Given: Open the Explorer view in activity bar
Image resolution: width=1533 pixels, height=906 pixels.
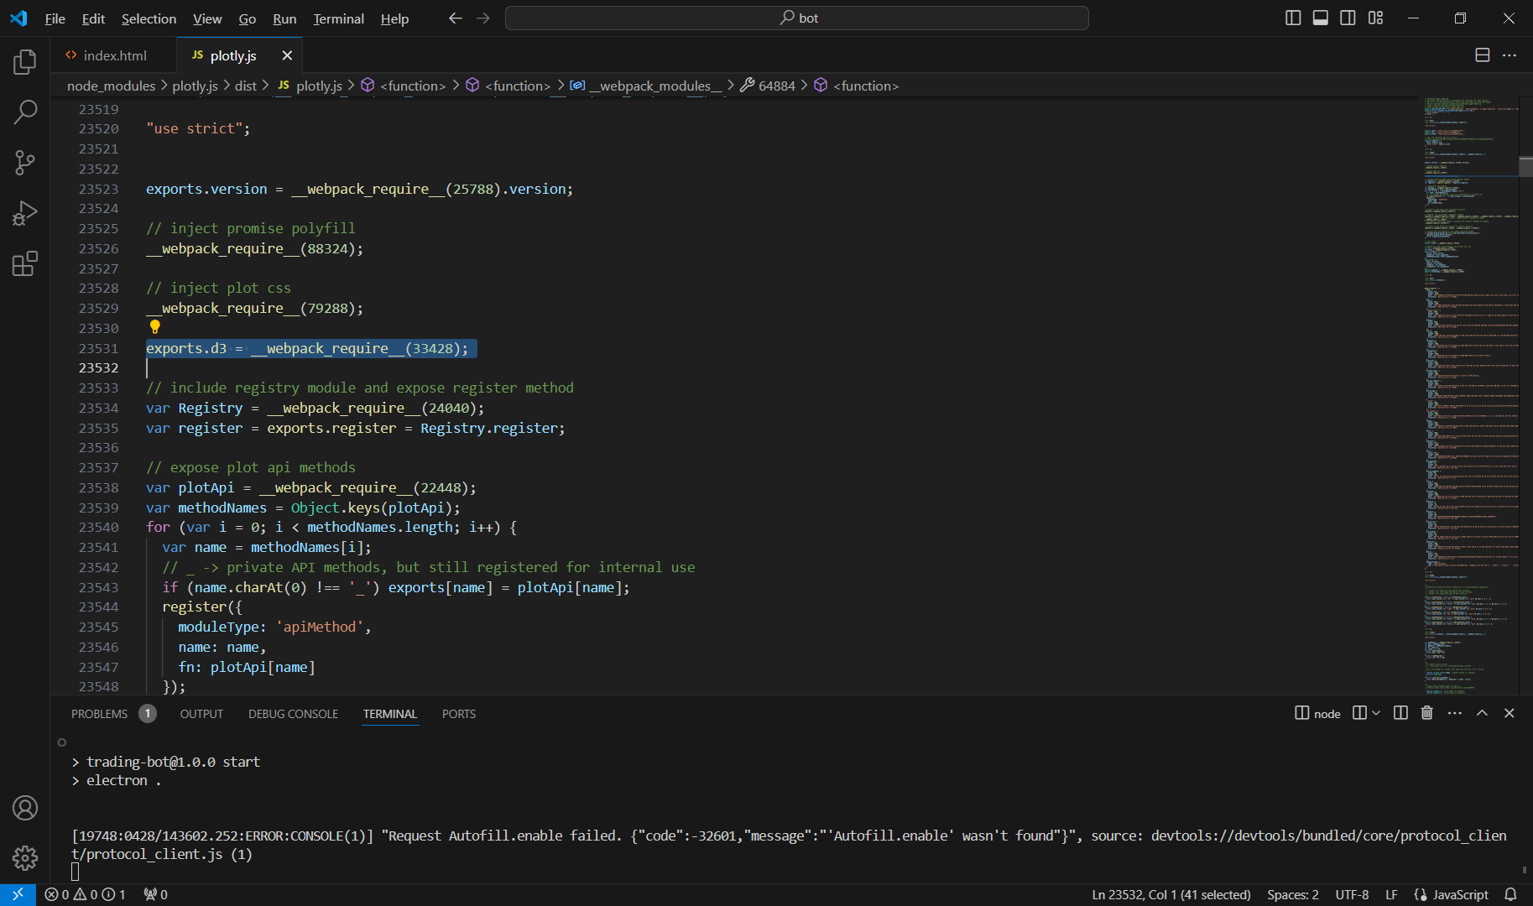Looking at the screenshot, I should pyautogui.click(x=25, y=61).
